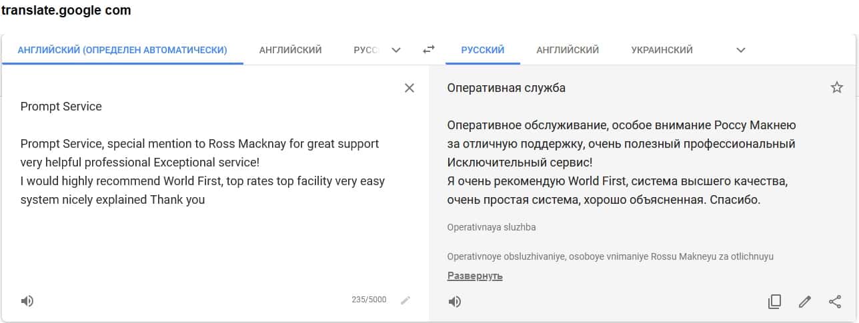Share the translation
This screenshot has width=859, height=323.
835,302
